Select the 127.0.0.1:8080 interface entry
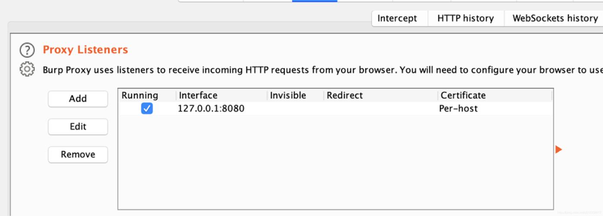The width and height of the screenshot is (603, 216). coord(211,108)
